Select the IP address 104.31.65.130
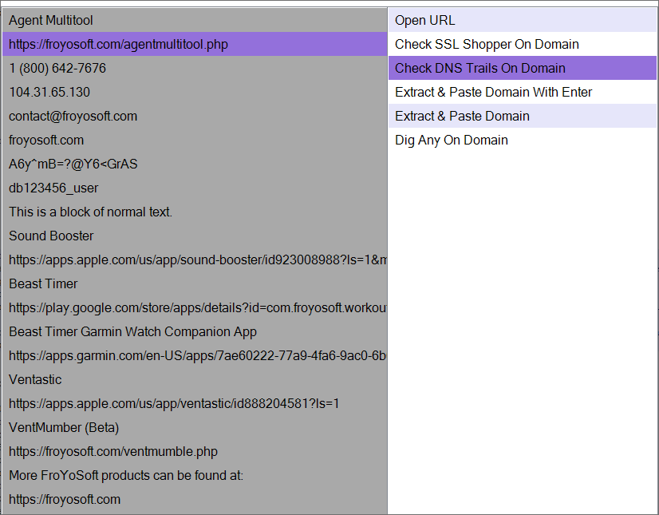 click(195, 92)
